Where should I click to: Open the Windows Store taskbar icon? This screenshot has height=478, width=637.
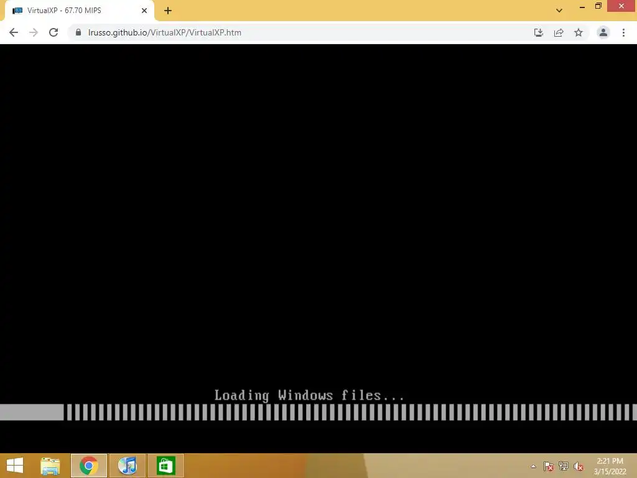(x=165, y=466)
